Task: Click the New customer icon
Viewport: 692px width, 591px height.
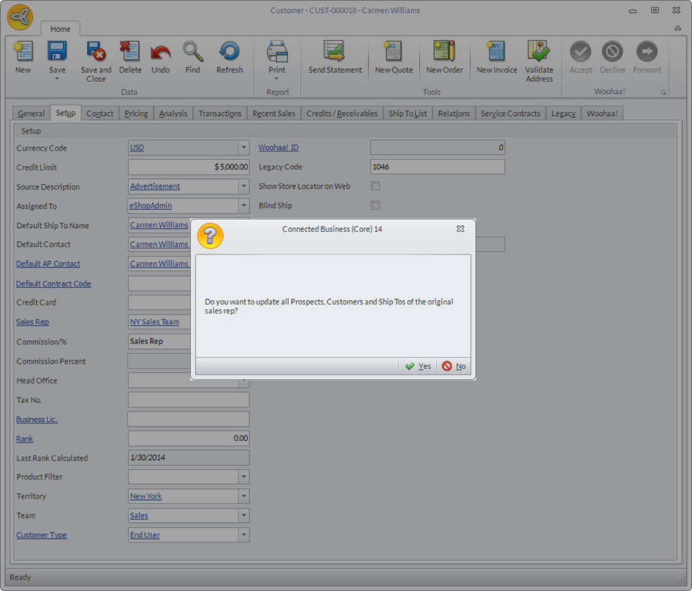Action: [23, 52]
